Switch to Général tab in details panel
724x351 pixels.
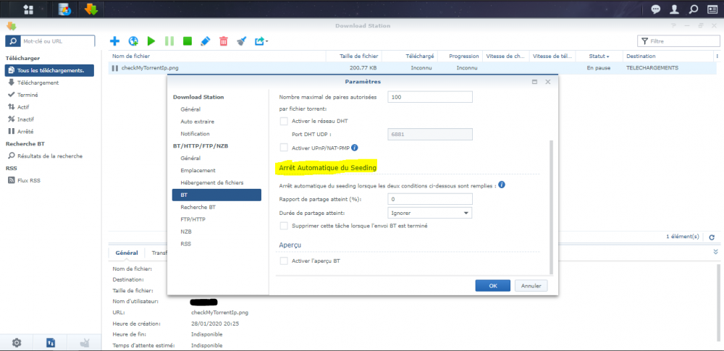127,253
